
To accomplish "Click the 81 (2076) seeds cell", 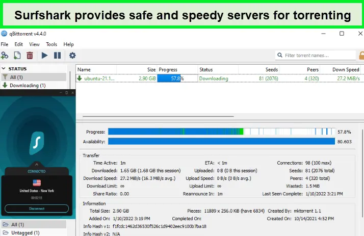I will pos(268,78).
